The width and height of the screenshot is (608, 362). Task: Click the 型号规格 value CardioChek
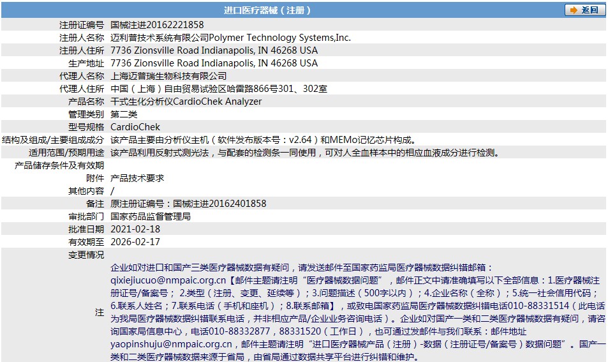pyautogui.click(x=135, y=127)
